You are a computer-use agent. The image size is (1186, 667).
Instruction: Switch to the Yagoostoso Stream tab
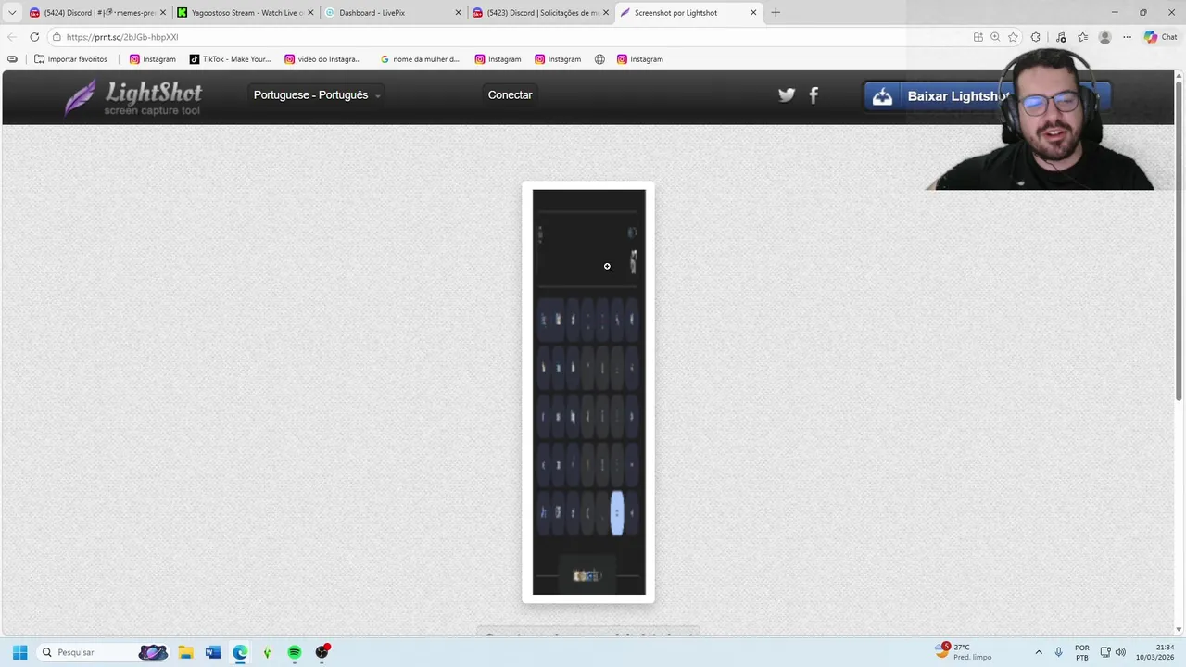click(246, 13)
